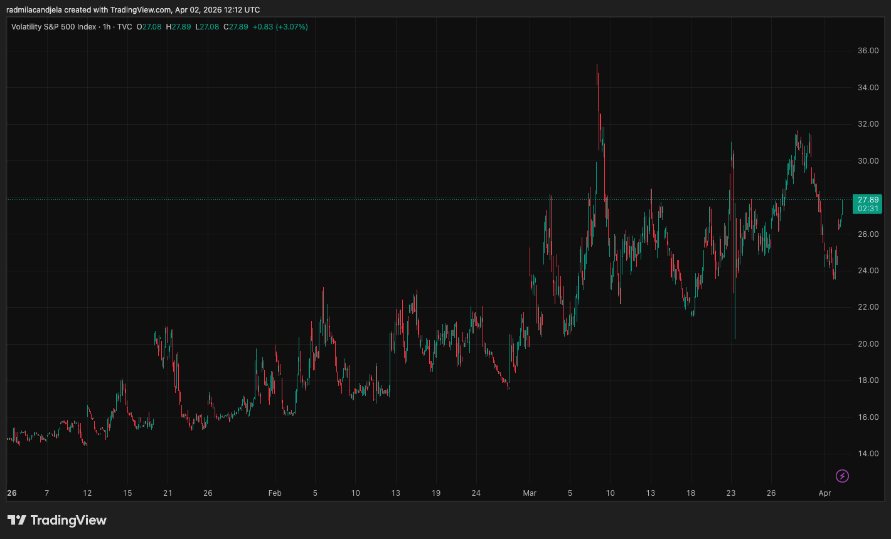Image resolution: width=891 pixels, height=539 pixels.
Task: Select the Mar label on the timeline
Action: pos(530,493)
